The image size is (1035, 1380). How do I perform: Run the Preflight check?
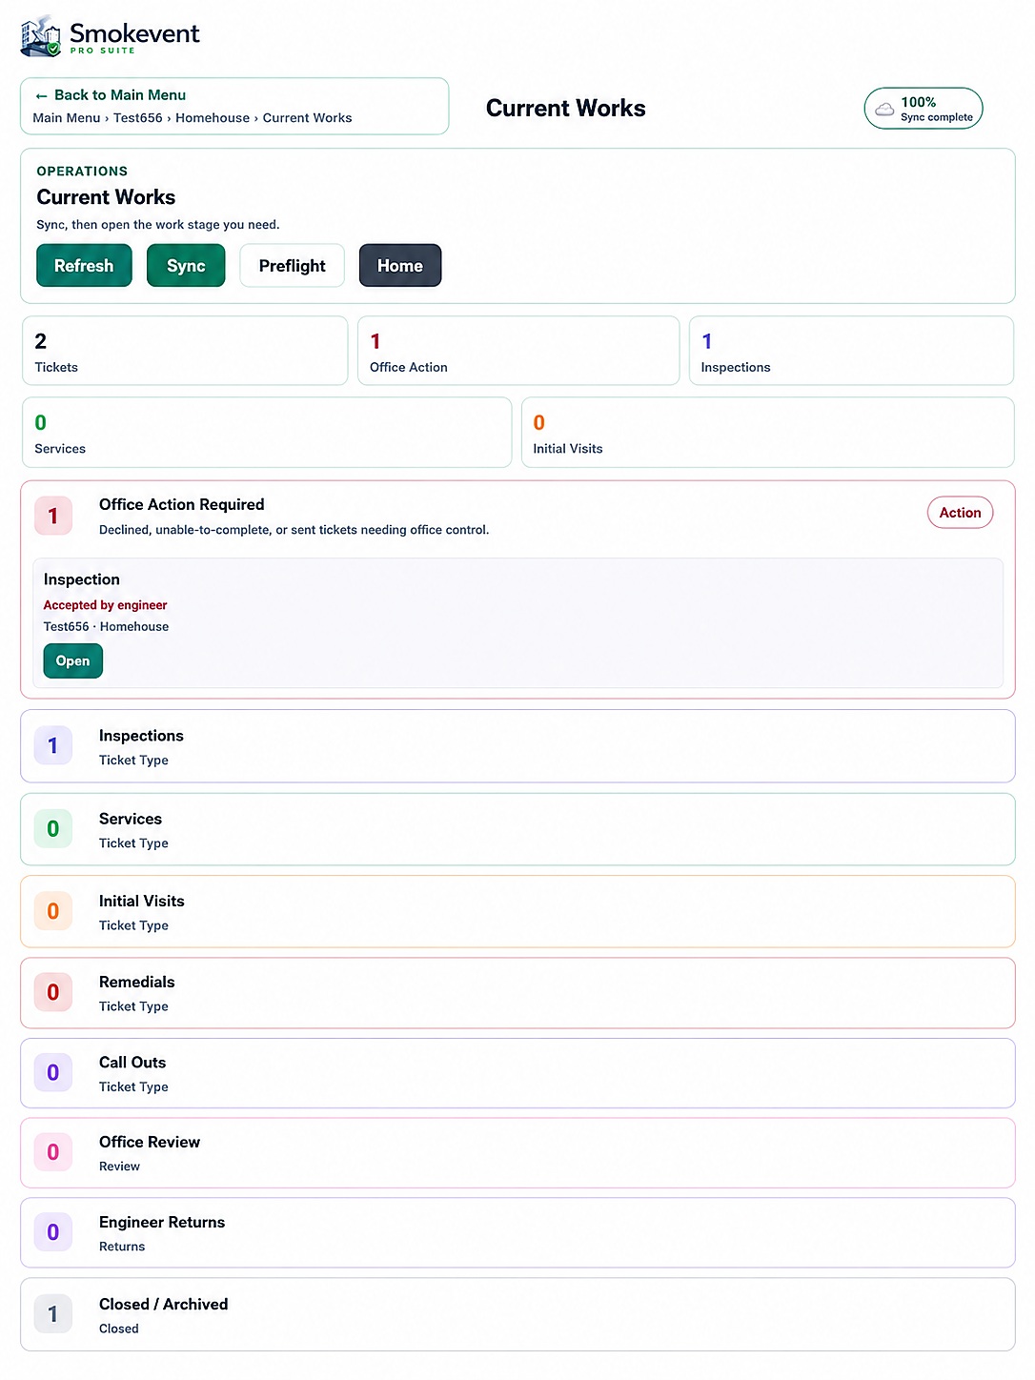[x=292, y=266]
